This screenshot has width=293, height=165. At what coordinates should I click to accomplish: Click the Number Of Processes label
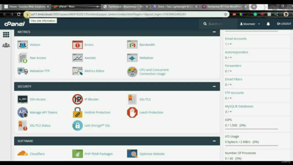click(x=240, y=153)
